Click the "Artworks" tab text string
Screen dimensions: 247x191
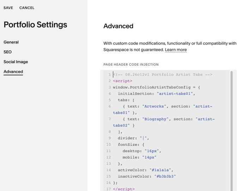pos(154,106)
